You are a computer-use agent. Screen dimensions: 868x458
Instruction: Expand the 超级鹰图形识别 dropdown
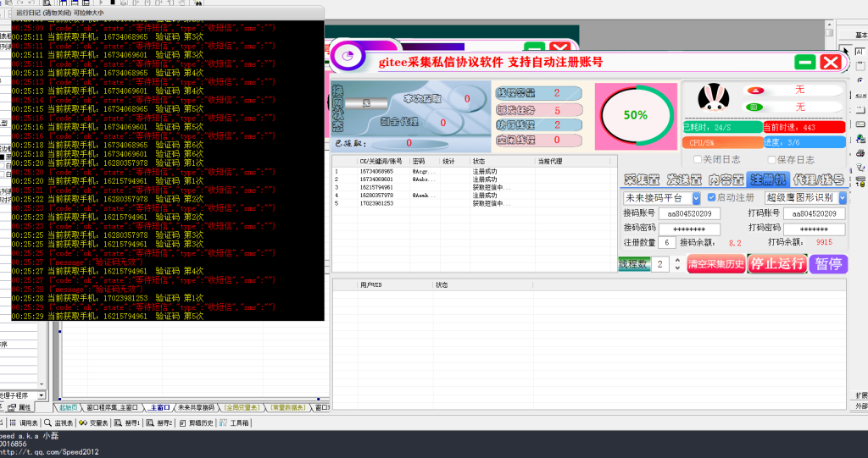click(843, 198)
